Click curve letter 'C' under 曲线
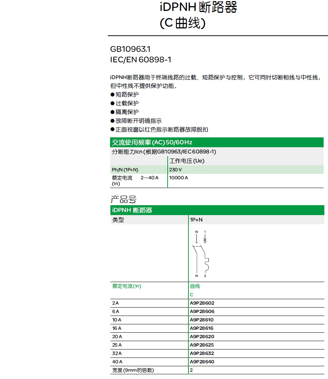Viewport: 328px width, 379px height. [x=192, y=295]
